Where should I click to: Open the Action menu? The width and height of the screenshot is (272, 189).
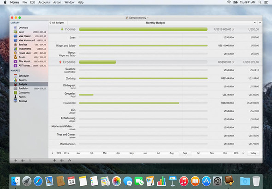pyautogui.click(x=57, y=2)
